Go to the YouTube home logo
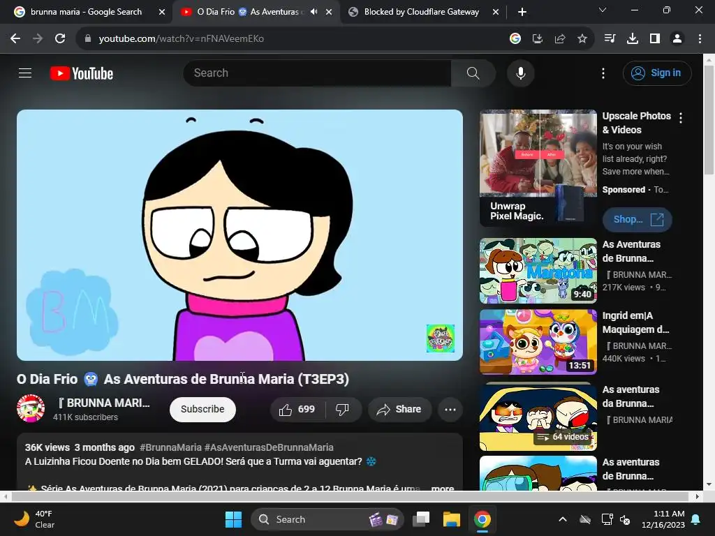Image resolution: width=715 pixels, height=536 pixels. point(82,73)
